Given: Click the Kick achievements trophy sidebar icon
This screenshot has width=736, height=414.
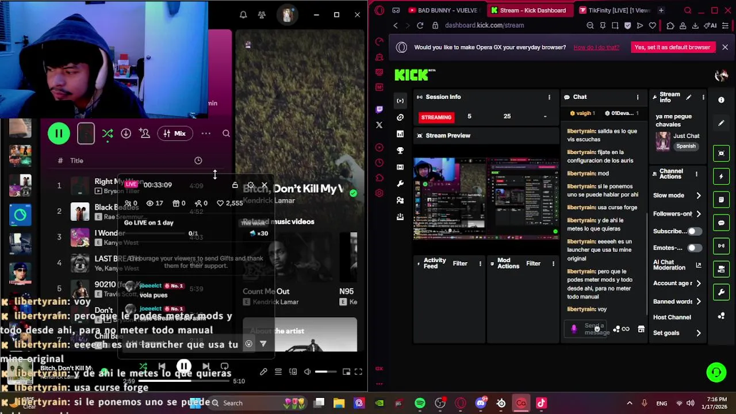Looking at the screenshot, I should (x=400, y=150).
